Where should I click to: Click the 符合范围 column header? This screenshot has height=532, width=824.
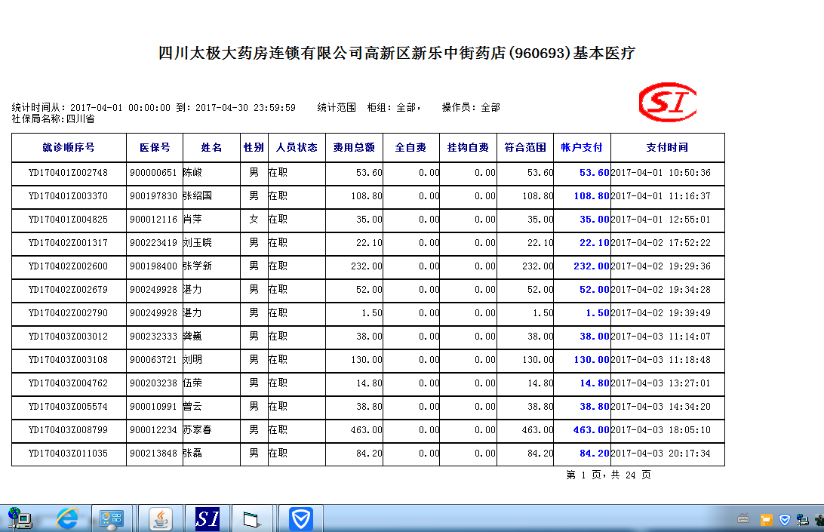pos(525,148)
